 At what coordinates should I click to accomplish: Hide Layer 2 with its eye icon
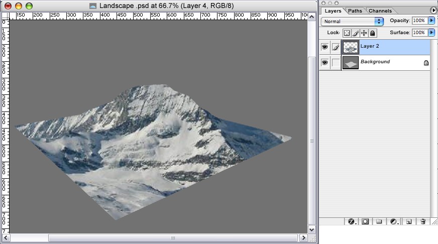(324, 47)
